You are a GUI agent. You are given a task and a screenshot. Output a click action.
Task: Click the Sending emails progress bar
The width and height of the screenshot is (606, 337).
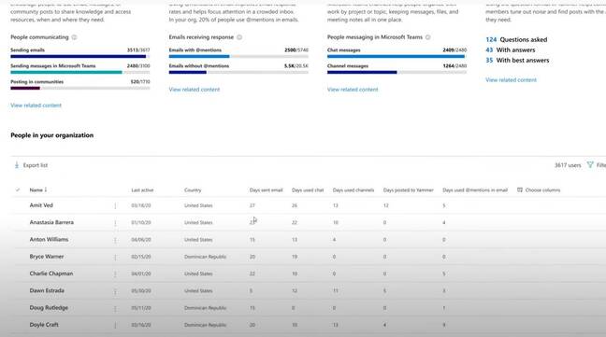point(80,56)
